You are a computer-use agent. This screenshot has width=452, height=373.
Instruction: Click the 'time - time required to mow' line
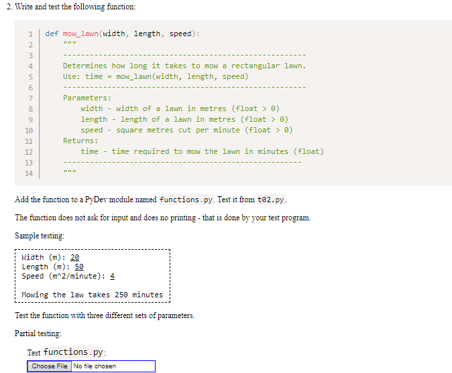click(x=203, y=151)
